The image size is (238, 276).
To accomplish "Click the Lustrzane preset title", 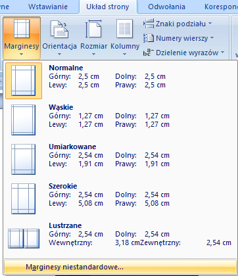I will [65, 225].
